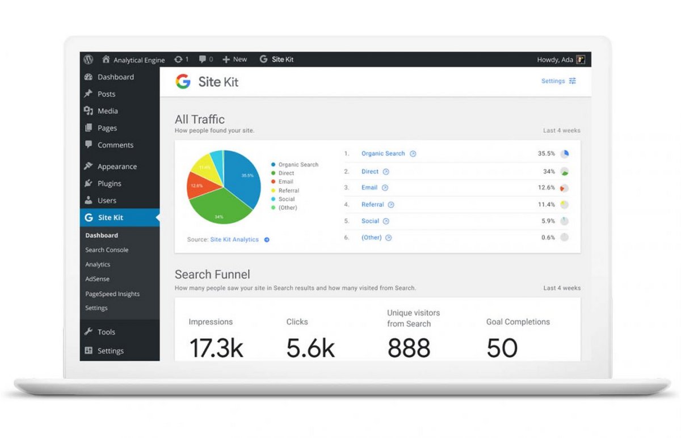Open the Organic Search link in the traffic list
Viewport: 681px width, 438px height.
click(x=383, y=154)
